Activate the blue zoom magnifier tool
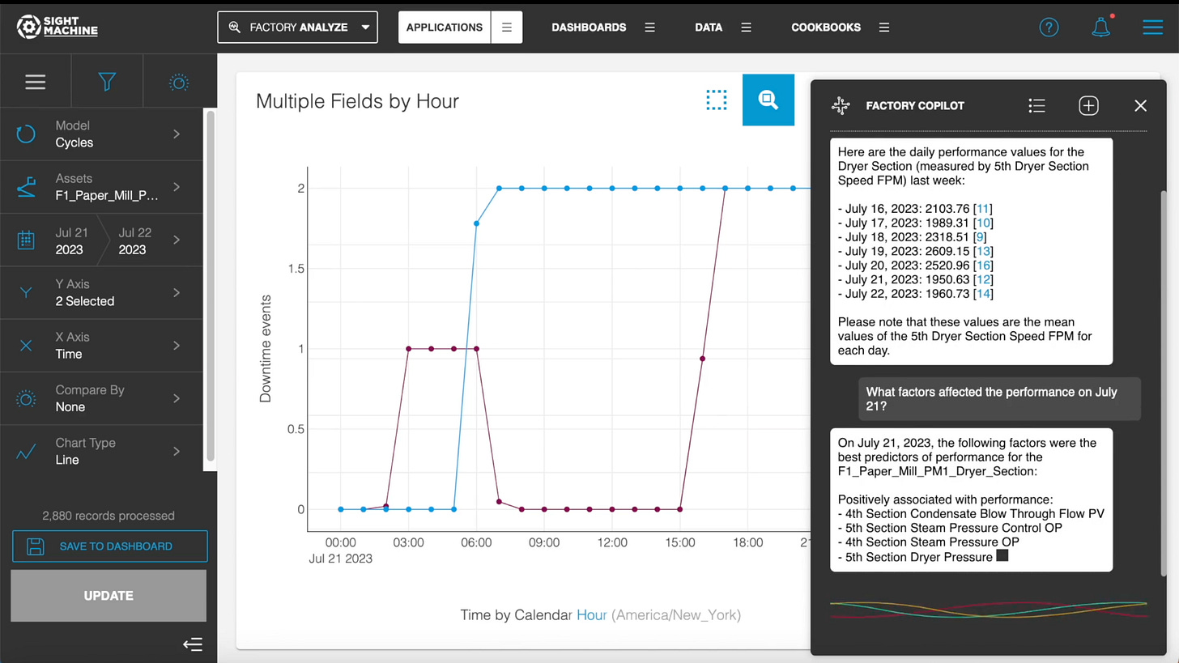The width and height of the screenshot is (1179, 663). coord(768,100)
